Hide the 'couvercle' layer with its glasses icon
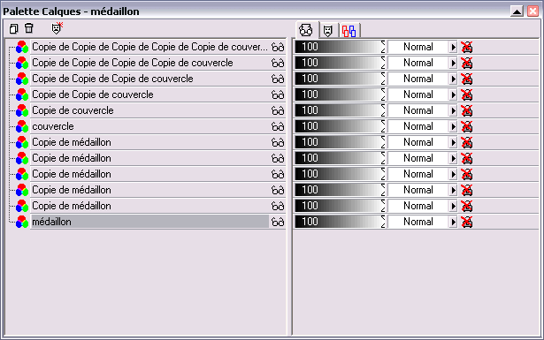This screenshot has height=340, width=544. pos(278,126)
